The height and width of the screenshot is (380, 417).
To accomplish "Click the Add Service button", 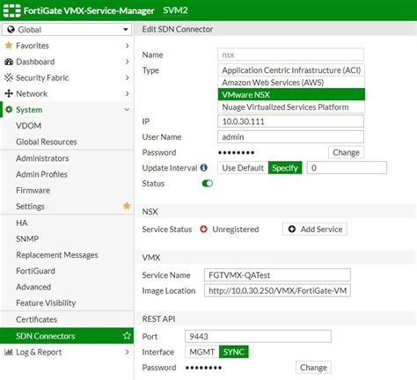I will tap(315, 229).
